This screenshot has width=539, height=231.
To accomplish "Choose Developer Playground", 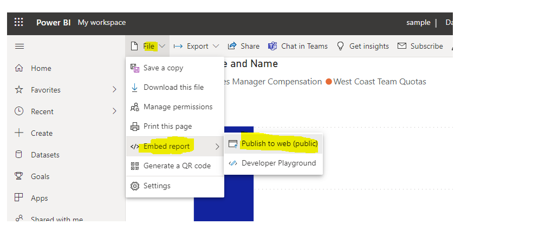I will [x=273, y=163].
